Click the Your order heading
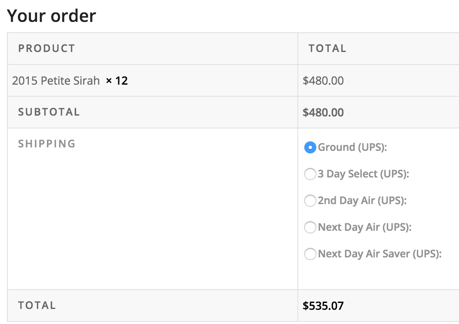 click(52, 15)
